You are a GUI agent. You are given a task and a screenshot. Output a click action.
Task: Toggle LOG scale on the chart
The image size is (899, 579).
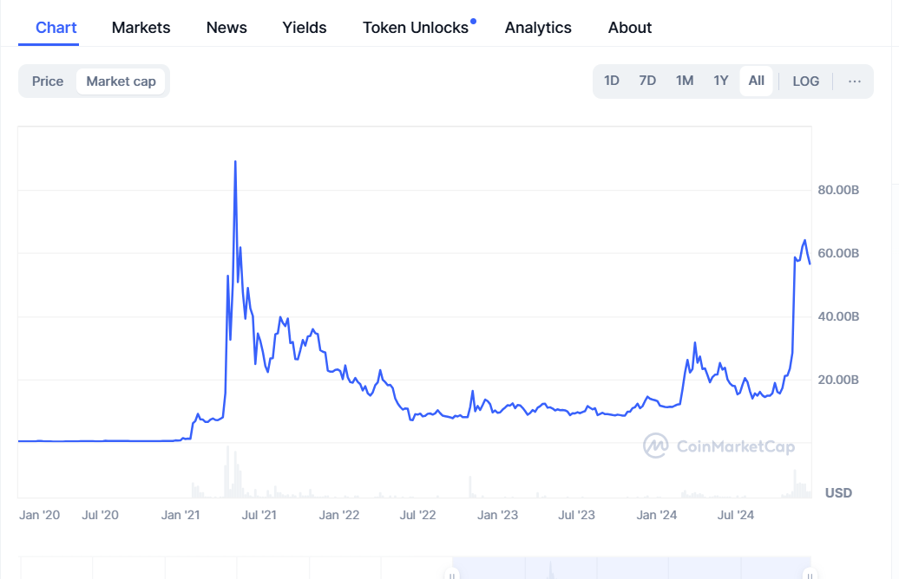pyautogui.click(x=805, y=81)
